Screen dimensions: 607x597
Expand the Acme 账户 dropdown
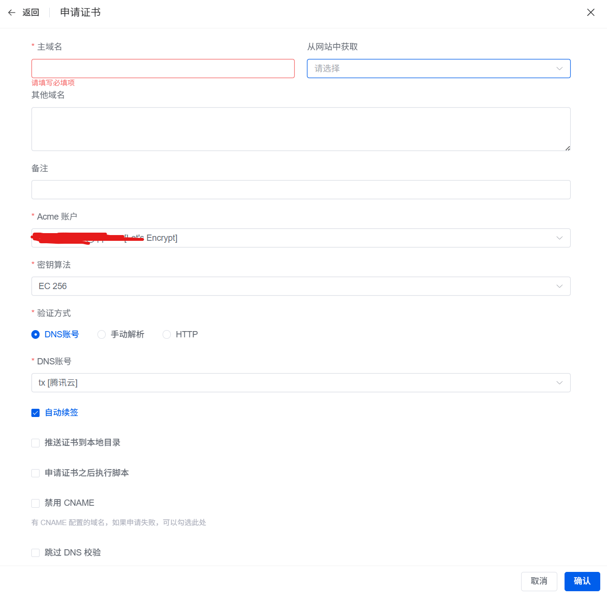tap(301, 238)
